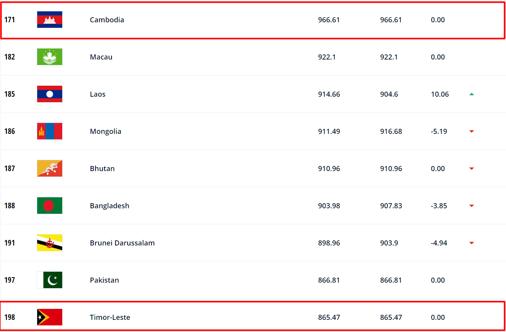Click the Brunei Darussalam flag icon
The image size is (506, 332).
pos(50,243)
